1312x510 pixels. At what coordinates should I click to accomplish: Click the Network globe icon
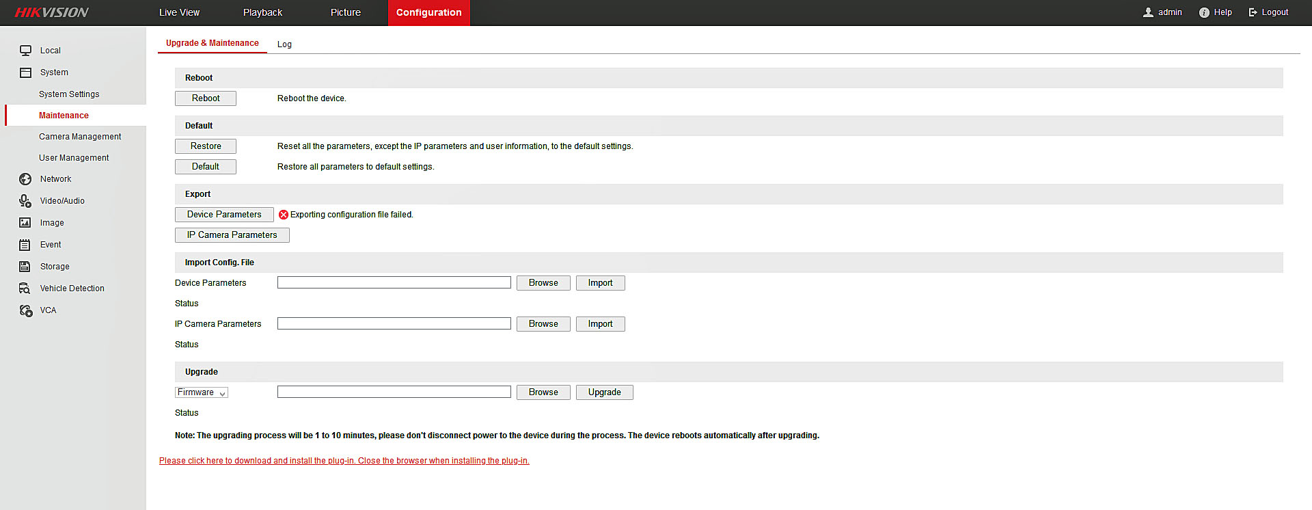25,179
